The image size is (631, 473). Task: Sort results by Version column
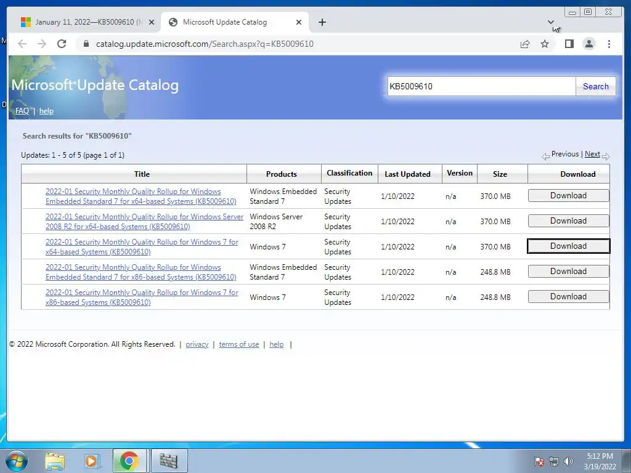(x=460, y=173)
